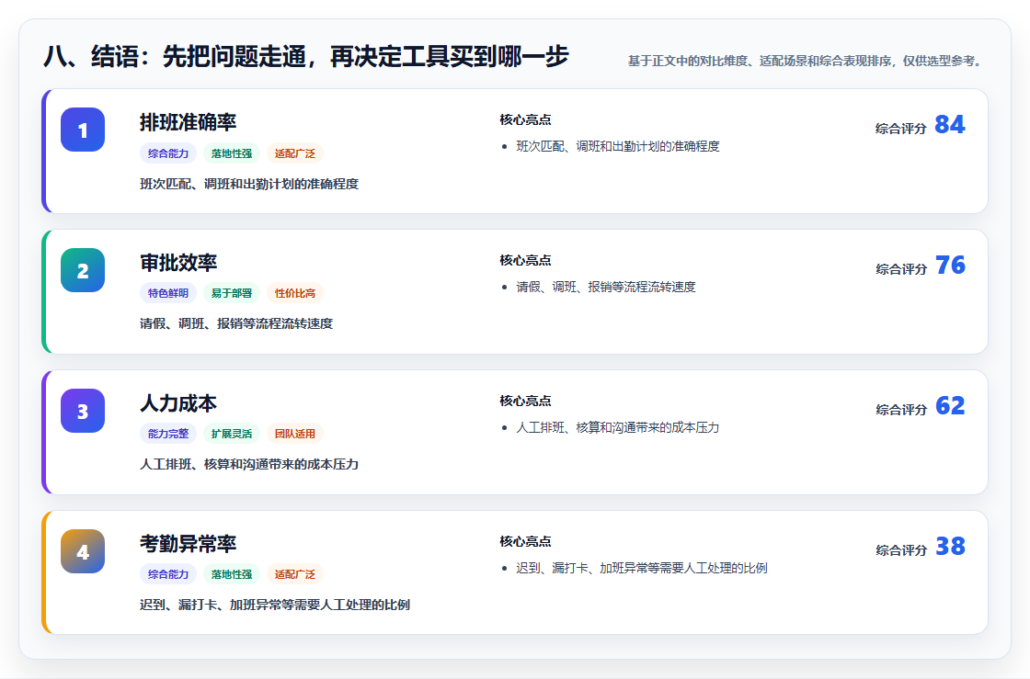Click the score 76
Screen dimensions: 1030x679
click(950, 265)
